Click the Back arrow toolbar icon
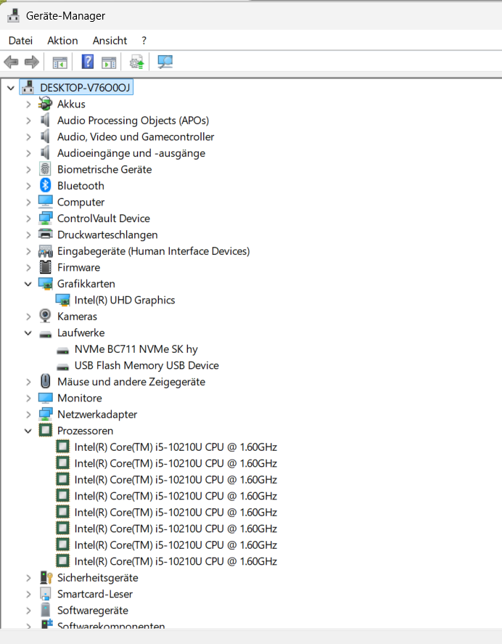Viewport: 502px width, 644px height. click(11, 62)
